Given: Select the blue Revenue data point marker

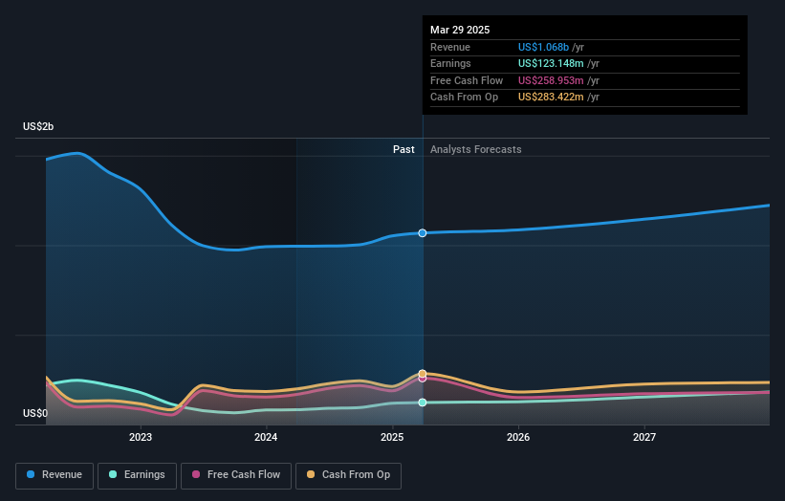Looking at the screenshot, I should pyautogui.click(x=423, y=233).
